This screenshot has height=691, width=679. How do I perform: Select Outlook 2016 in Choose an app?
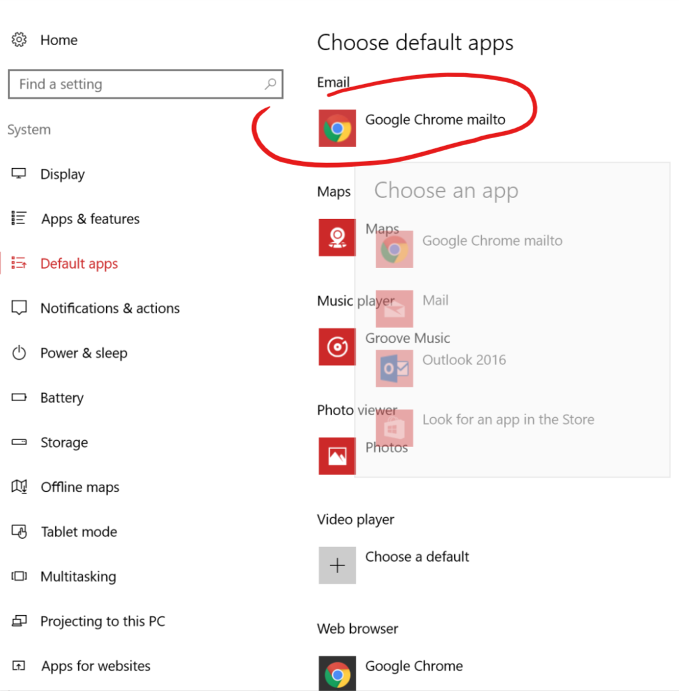click(465, 360)
